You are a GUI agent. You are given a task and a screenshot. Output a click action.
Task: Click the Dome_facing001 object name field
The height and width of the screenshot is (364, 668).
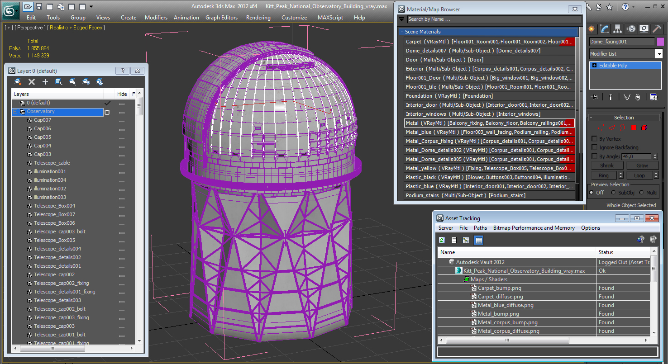tap(622, 42)
